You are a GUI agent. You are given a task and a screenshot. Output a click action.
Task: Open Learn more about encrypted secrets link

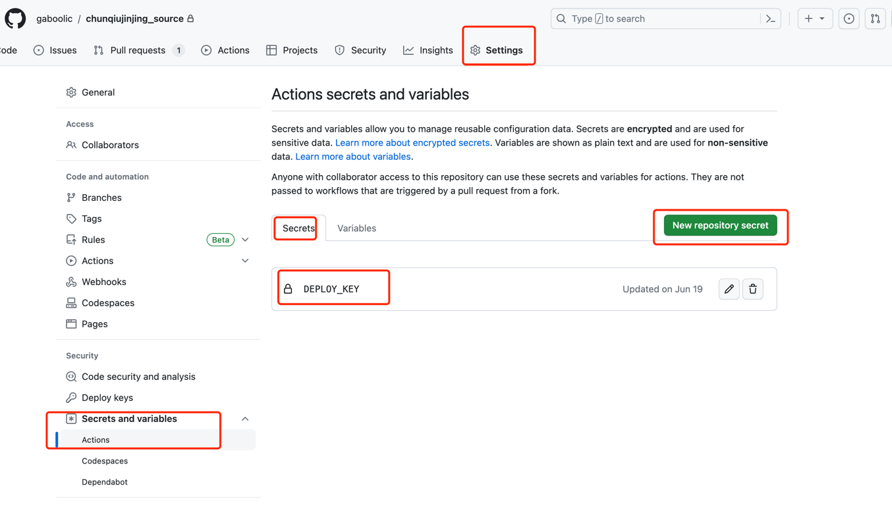point(412,143)
